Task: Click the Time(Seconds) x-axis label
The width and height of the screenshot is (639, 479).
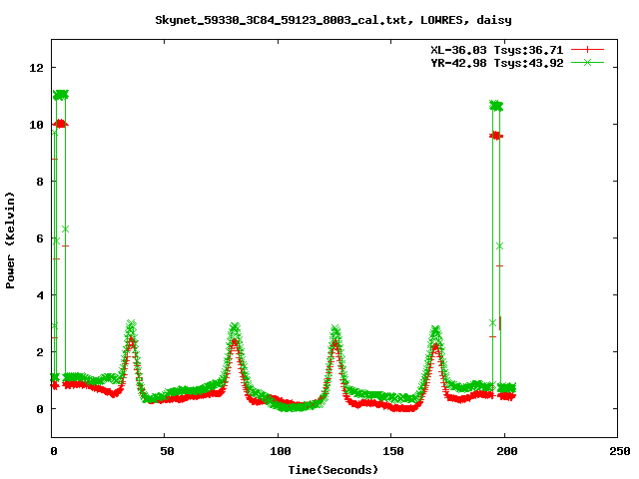Action: (x=333, y=470)
